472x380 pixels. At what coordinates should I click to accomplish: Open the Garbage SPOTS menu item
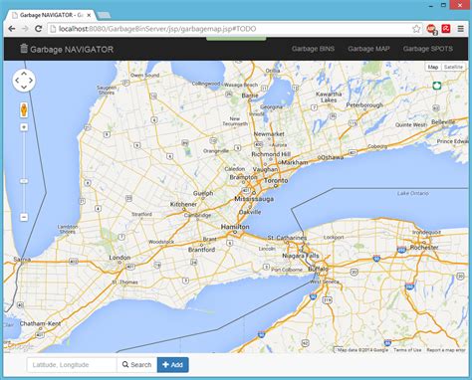pos(428,49)
